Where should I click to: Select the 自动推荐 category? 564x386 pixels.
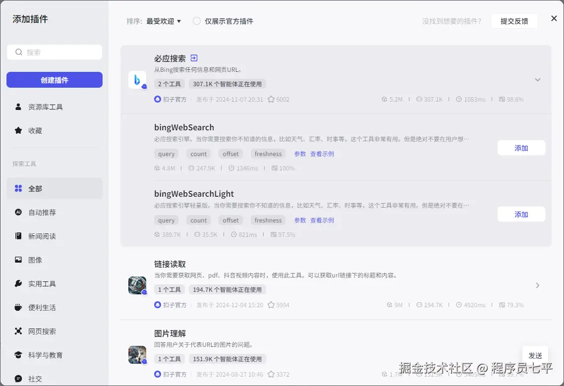(x=55, y=212)
